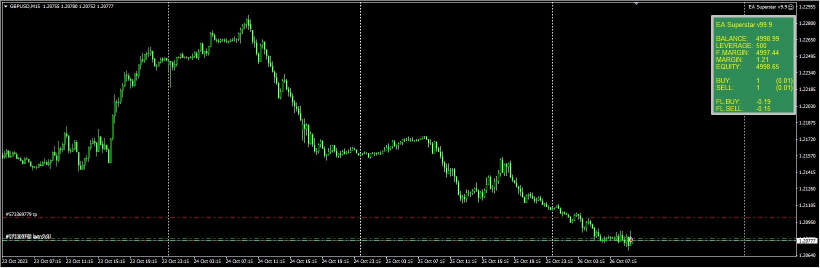This screenshot has width=820, height=268.
Task: Click time axis label 24 Oct 03:15
Action: [207, 261]
